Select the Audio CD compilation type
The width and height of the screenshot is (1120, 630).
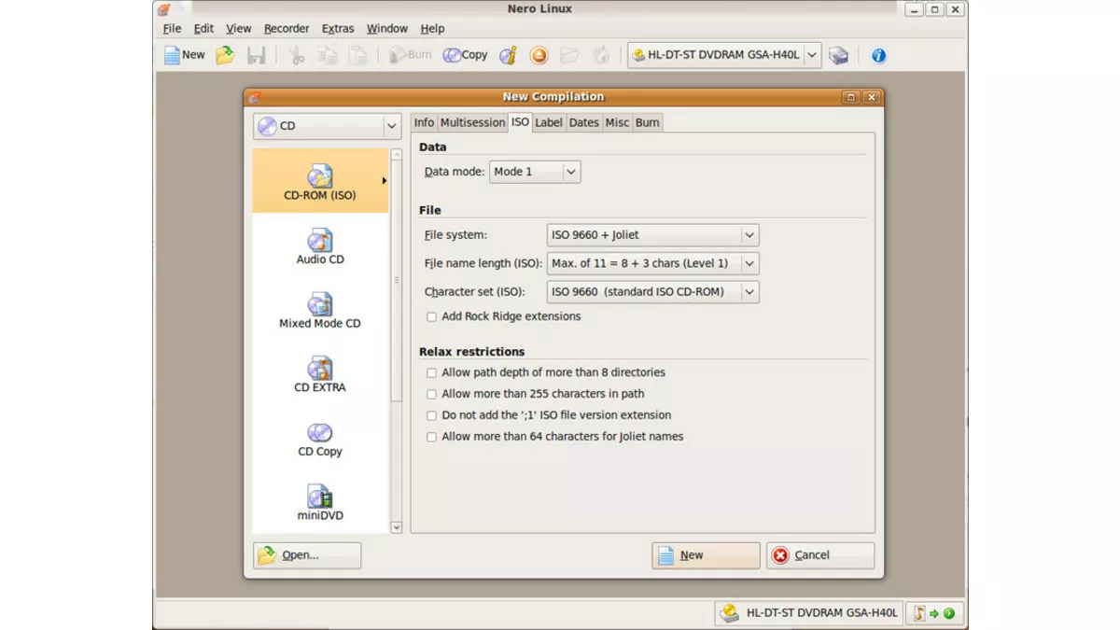320,245
